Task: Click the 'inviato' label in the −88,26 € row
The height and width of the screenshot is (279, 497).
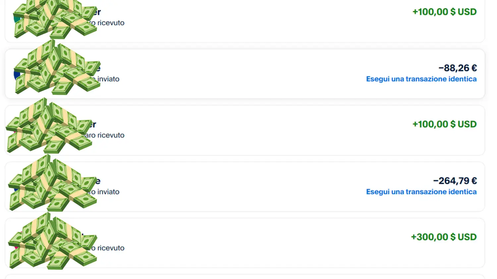Action: 108,79
